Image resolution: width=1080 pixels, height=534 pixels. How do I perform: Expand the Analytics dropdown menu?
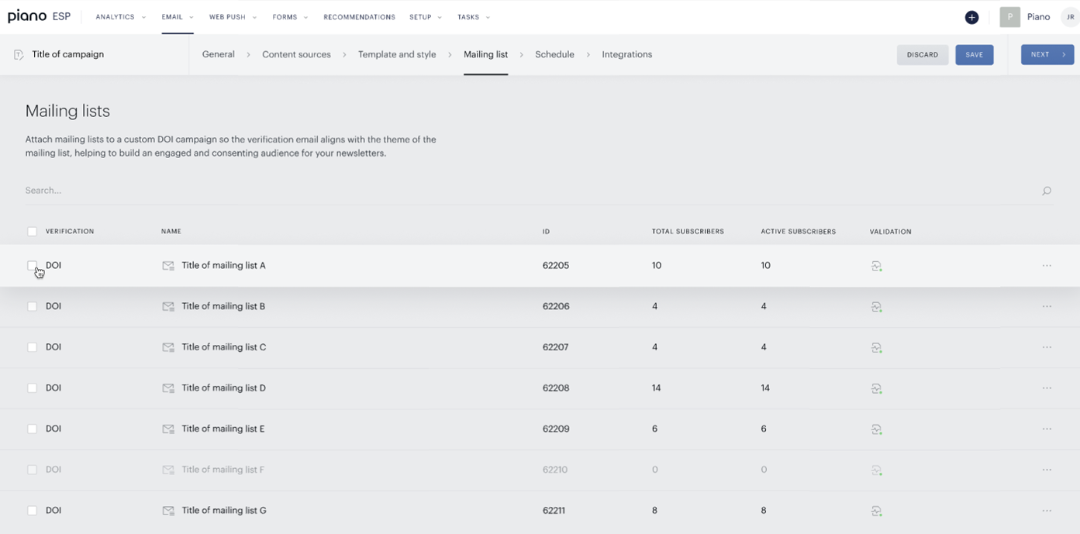coord(120,17)
